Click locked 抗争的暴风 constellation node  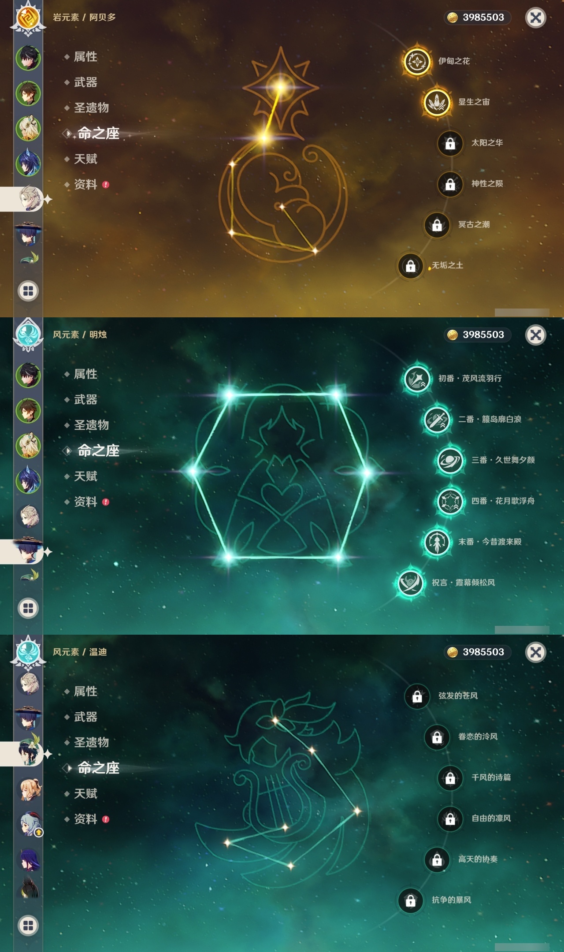(410, 900)
